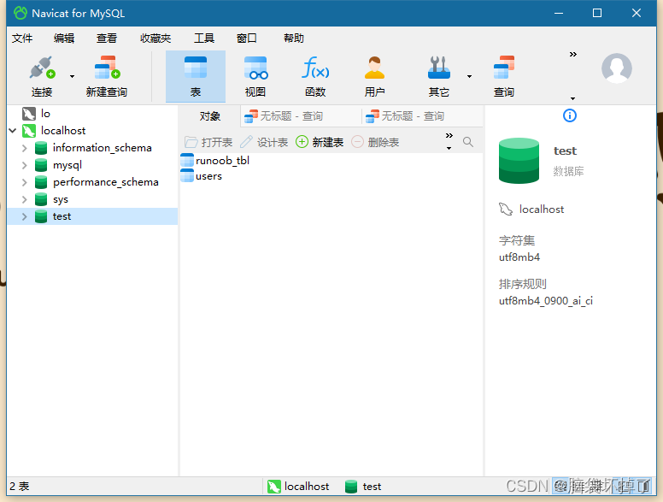Open the 工具 menu
This screenshot has width=663, height=502.
204,38
